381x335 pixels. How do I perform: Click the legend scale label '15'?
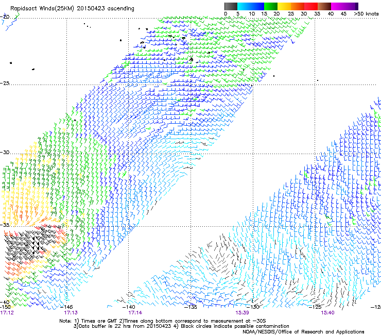pyautogui.click(x=264, y=14)
